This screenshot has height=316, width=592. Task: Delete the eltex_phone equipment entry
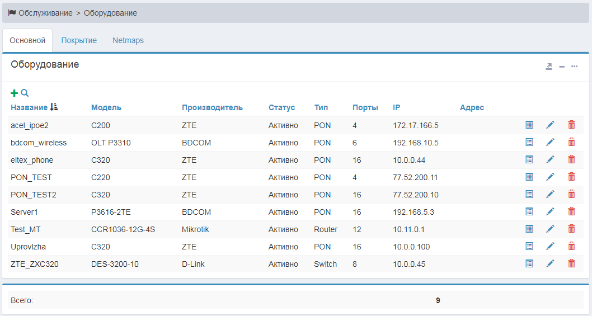coord(571,160)
